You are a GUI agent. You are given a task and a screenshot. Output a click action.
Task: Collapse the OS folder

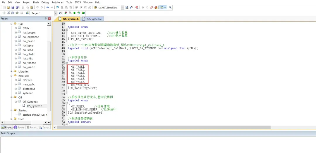coord(11,97)
